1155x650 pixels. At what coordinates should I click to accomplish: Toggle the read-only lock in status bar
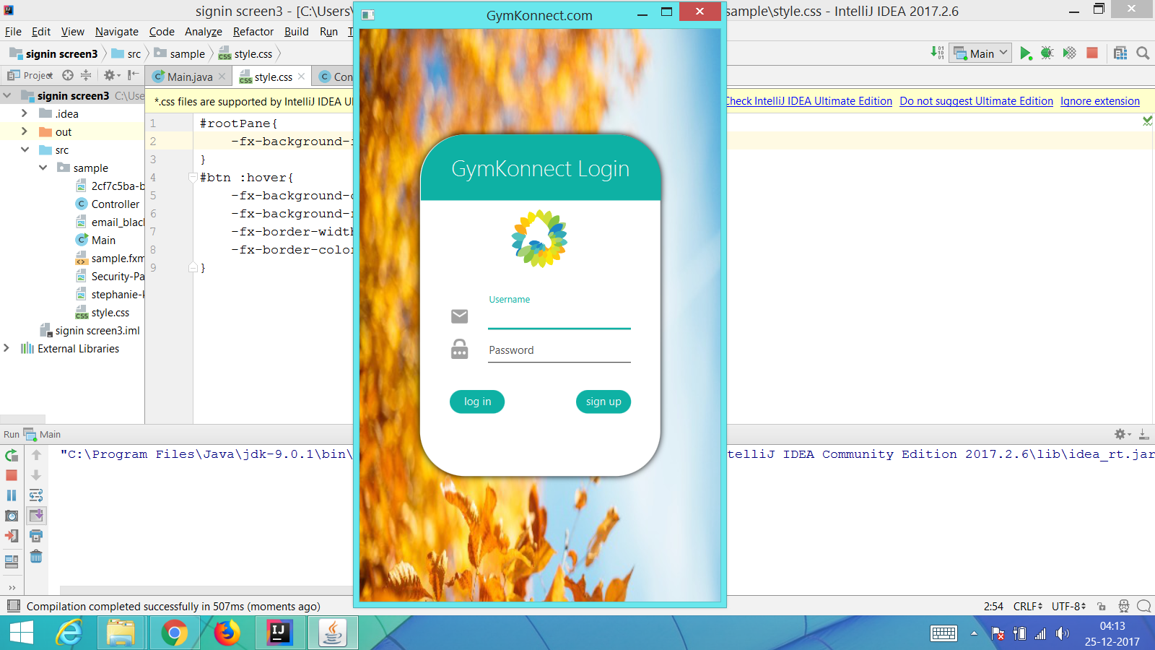[1101, 607]
